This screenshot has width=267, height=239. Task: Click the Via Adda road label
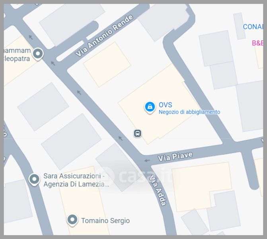(x=158, y=190)
